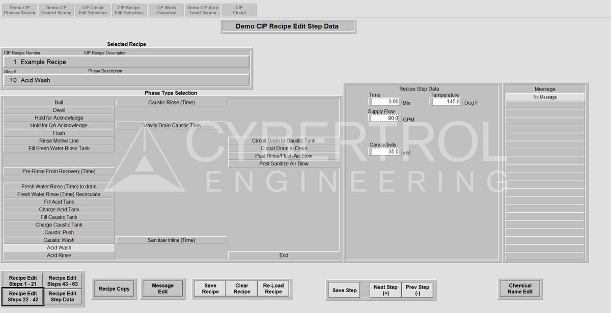Select Post Sanitize Air Blow phase
This screenshot has height=313, width=611.
284,163
